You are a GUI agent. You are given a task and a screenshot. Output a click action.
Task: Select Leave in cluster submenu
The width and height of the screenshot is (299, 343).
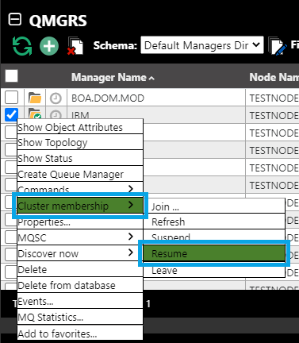coord(214,271)
